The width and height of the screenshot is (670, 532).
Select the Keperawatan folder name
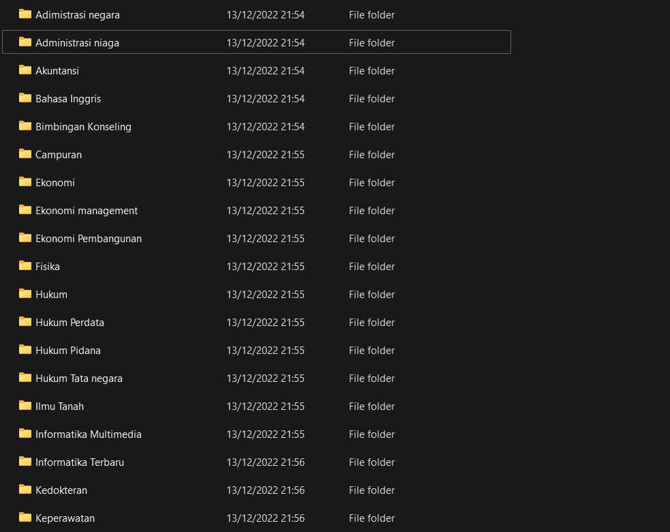point(65,518)
